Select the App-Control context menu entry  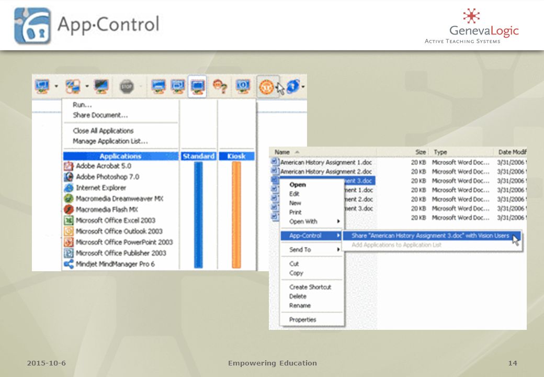(x=311, y=236)
